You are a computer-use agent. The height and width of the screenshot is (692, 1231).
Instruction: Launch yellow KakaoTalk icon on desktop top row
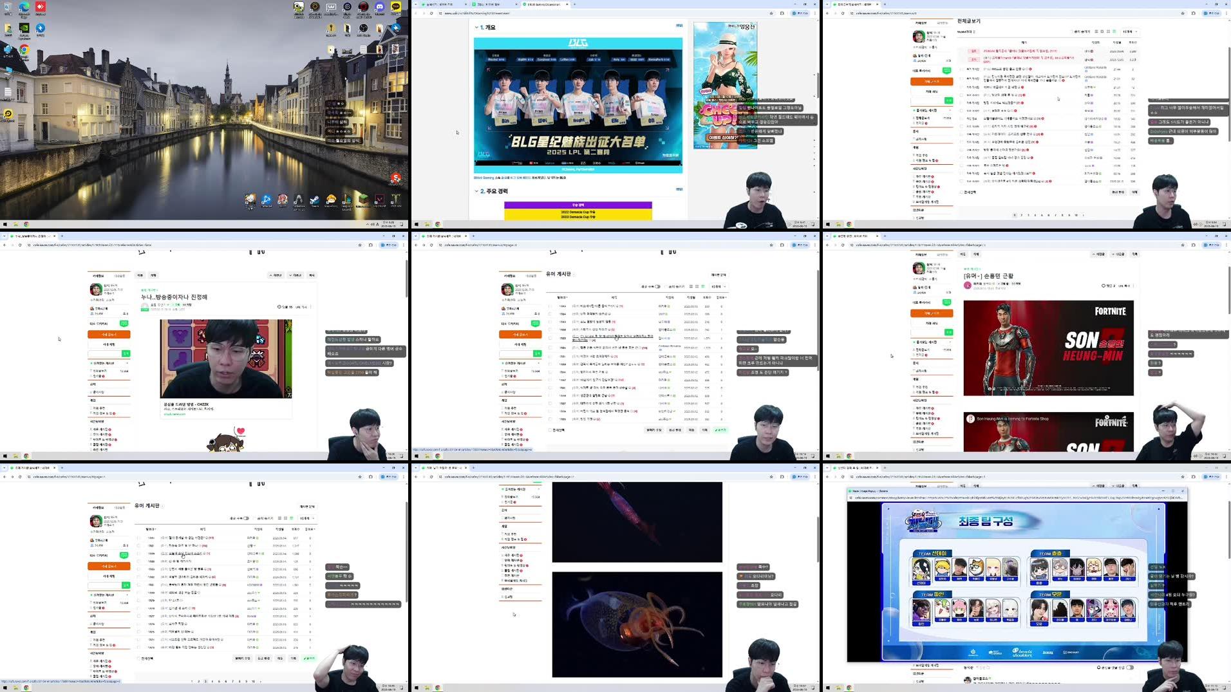(x=396, y=8)
